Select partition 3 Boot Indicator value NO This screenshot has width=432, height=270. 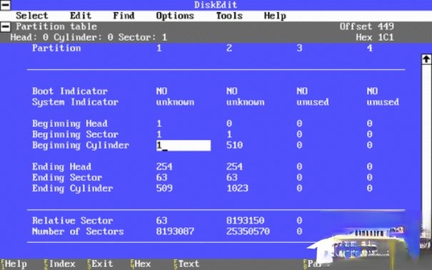[302, 91]
